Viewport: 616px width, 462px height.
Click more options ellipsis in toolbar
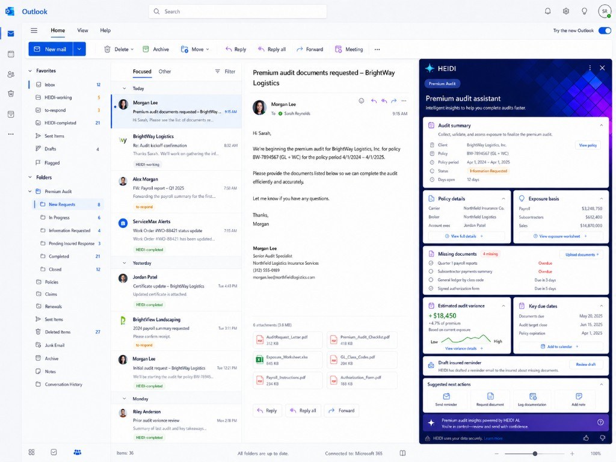[x=377, y=49]
